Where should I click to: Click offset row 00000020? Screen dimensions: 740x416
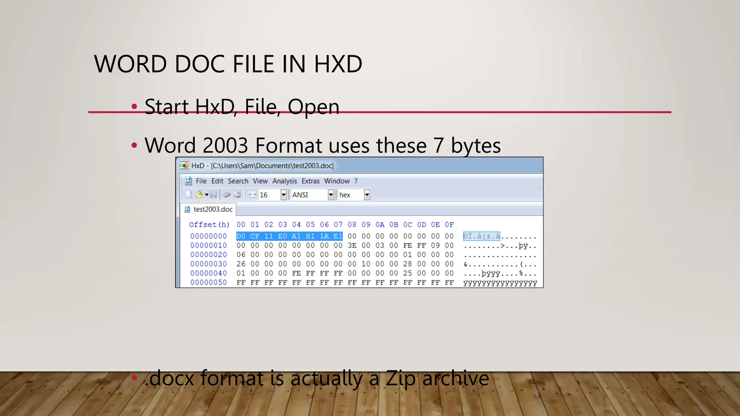[x=208, y=255]
